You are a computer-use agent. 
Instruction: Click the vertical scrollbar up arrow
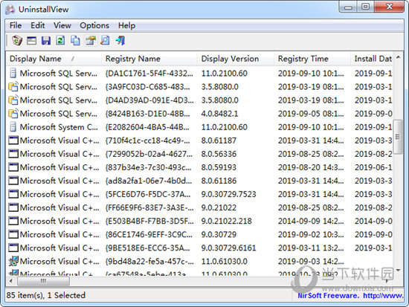(x=398, y=56)
